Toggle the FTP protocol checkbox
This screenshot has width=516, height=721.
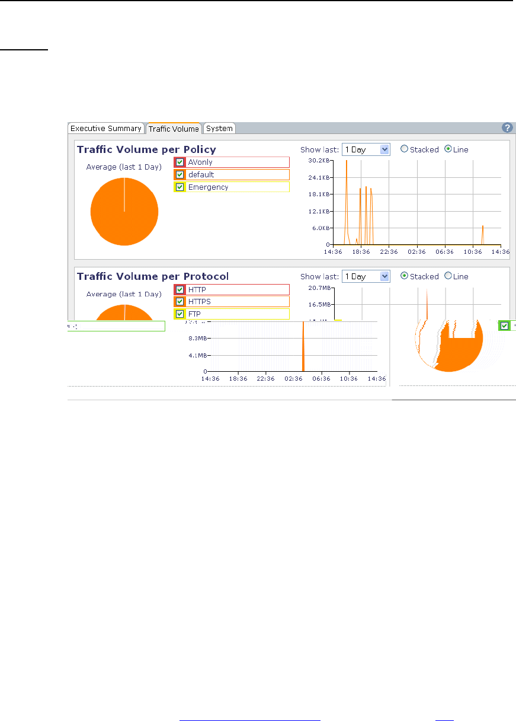(x=180, y=314)
